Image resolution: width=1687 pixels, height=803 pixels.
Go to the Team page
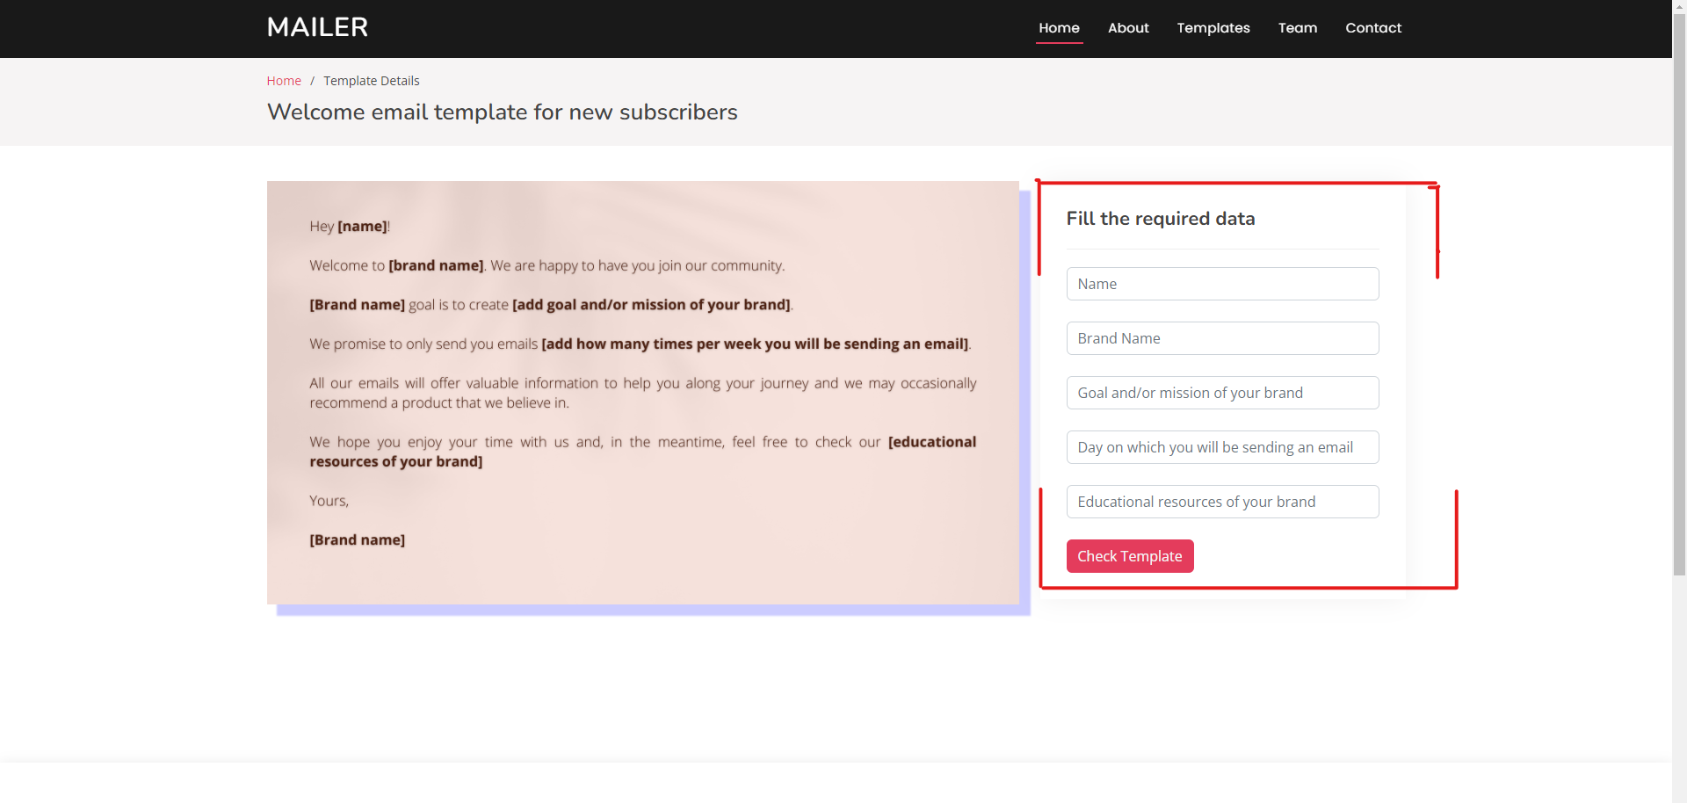pyautogui.click(x=1298, y=27)
